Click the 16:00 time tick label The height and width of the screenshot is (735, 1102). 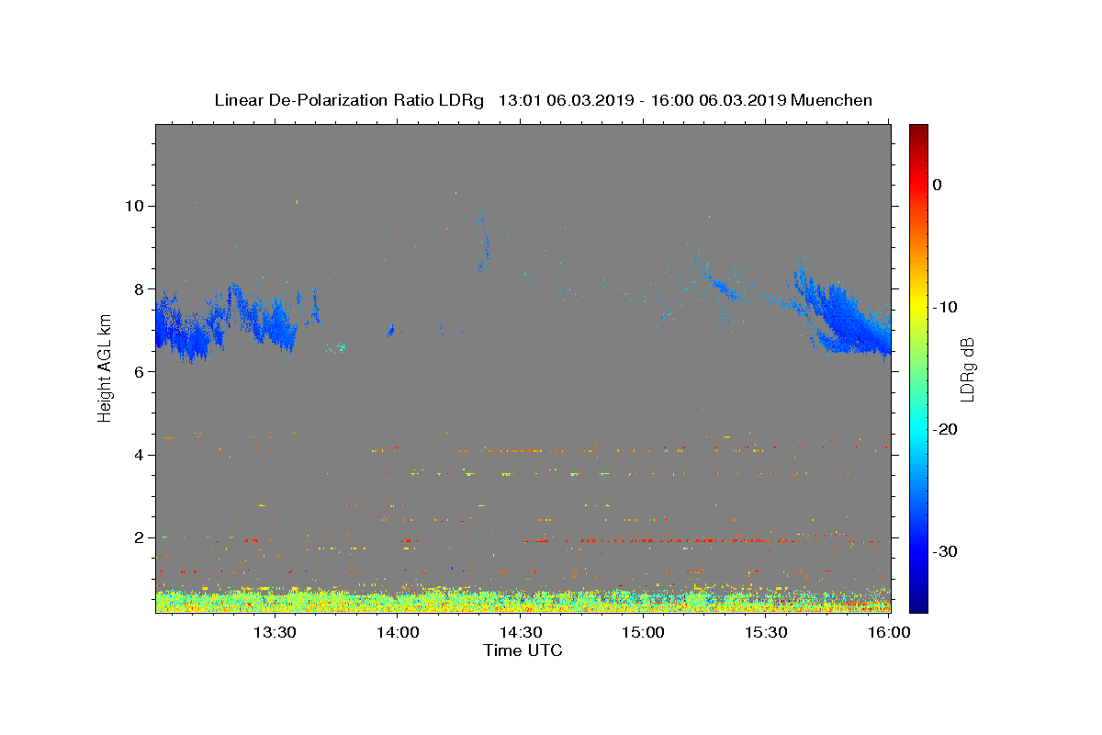click(x=889, y=632)
